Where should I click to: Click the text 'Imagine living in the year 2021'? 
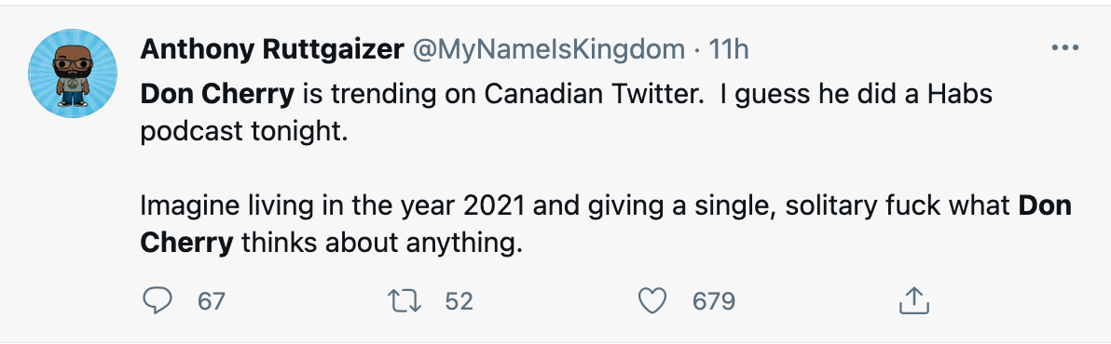(333, 206)
